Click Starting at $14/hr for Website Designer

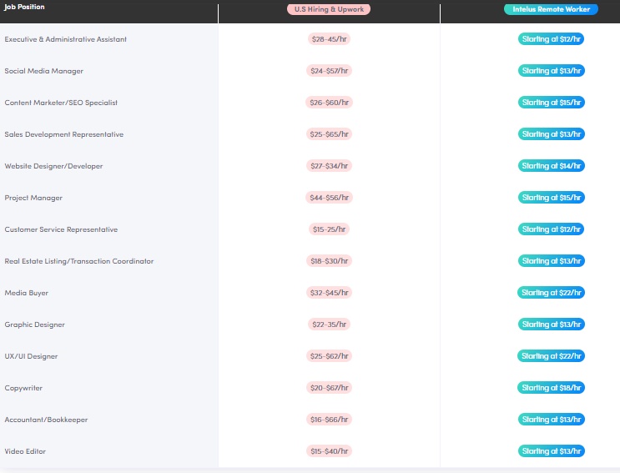[x=552, y=165]
